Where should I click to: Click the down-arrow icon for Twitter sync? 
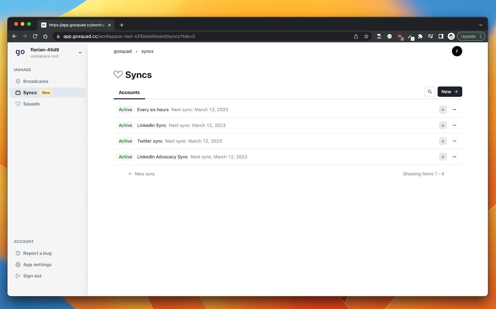[x=442, y=141]
